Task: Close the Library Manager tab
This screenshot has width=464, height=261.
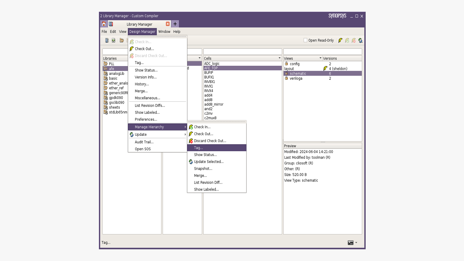Action: click(x=168, y=24)
